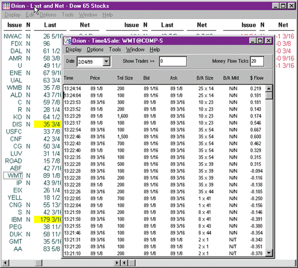
Task: Click the Show Trades >= input field
Action: pyautogui.click(x=173, y=61)
